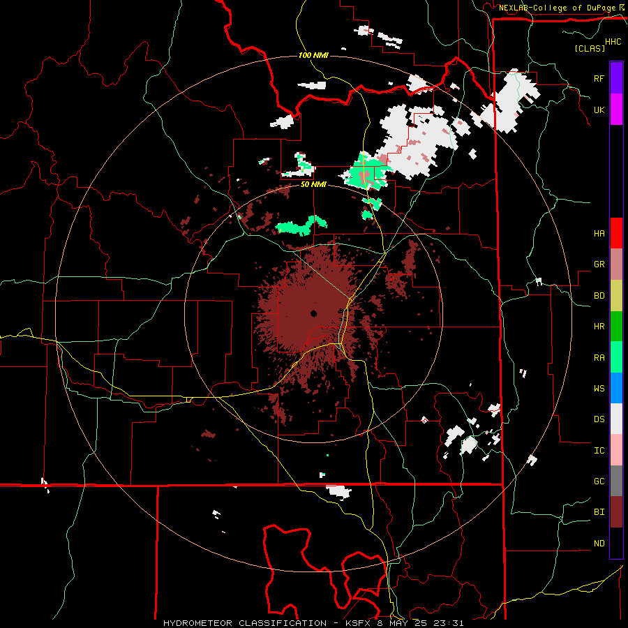The image size is (628, 628).
Task: Click the dark green HR legend swatch
Action: pyautogui.click(x=616, y=326)
